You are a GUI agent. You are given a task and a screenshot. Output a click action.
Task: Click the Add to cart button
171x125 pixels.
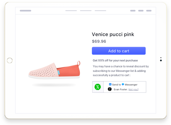click(x=119, y=51)
